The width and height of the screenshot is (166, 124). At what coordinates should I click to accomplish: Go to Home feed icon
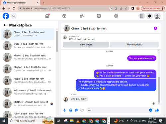tap(47, 16)
